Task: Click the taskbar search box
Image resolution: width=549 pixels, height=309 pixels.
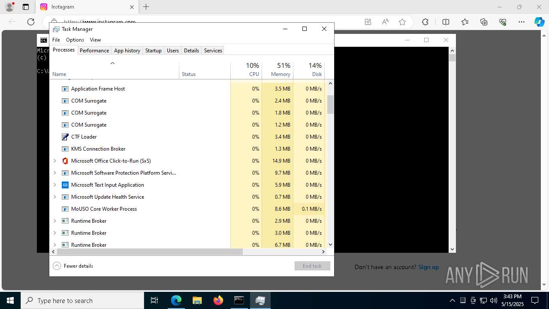Action: click(x=82, y=300)
